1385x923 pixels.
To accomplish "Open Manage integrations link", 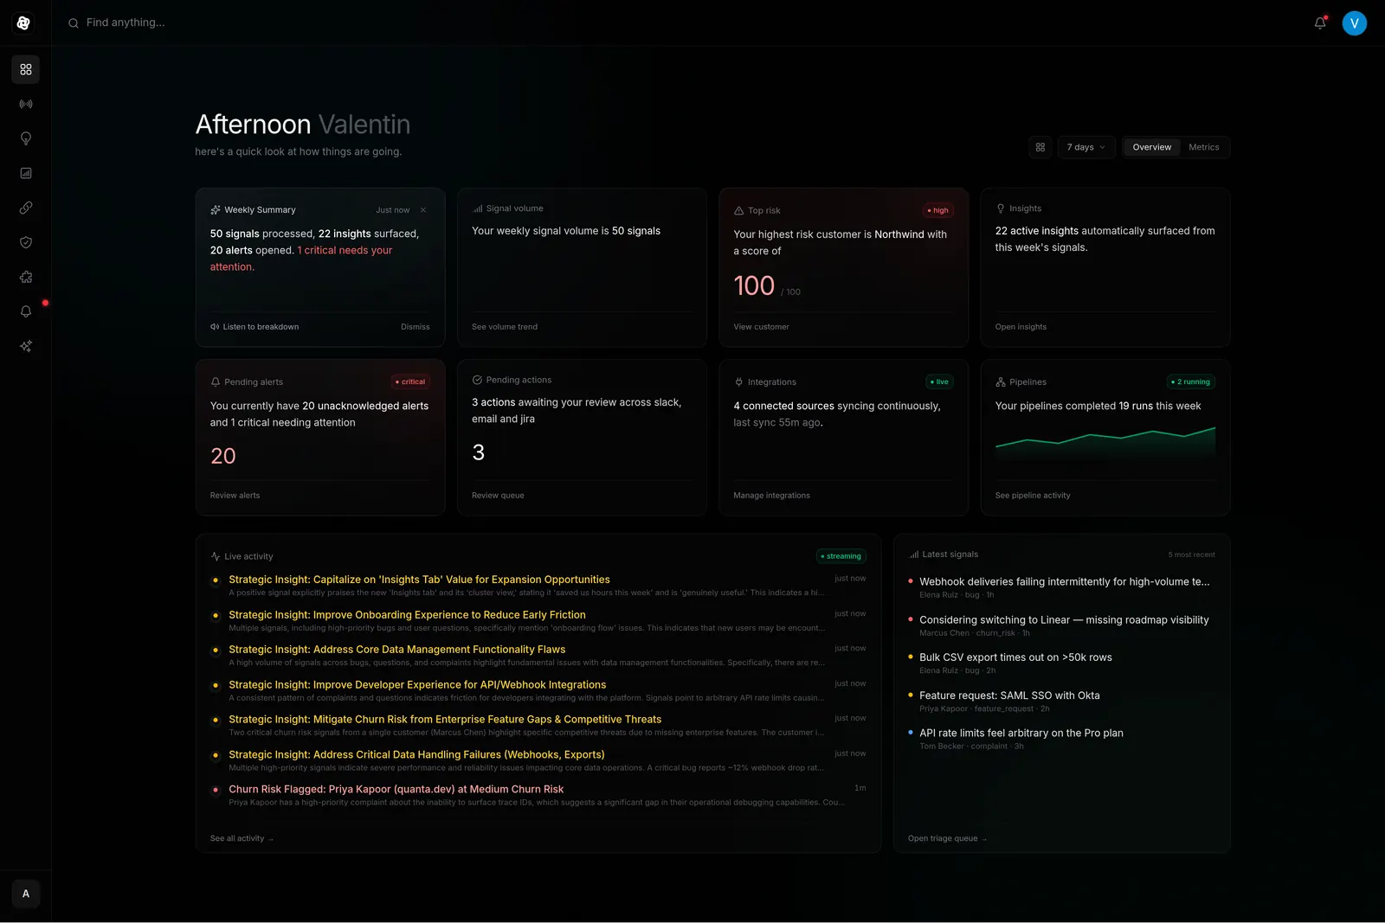I will 770,495.
